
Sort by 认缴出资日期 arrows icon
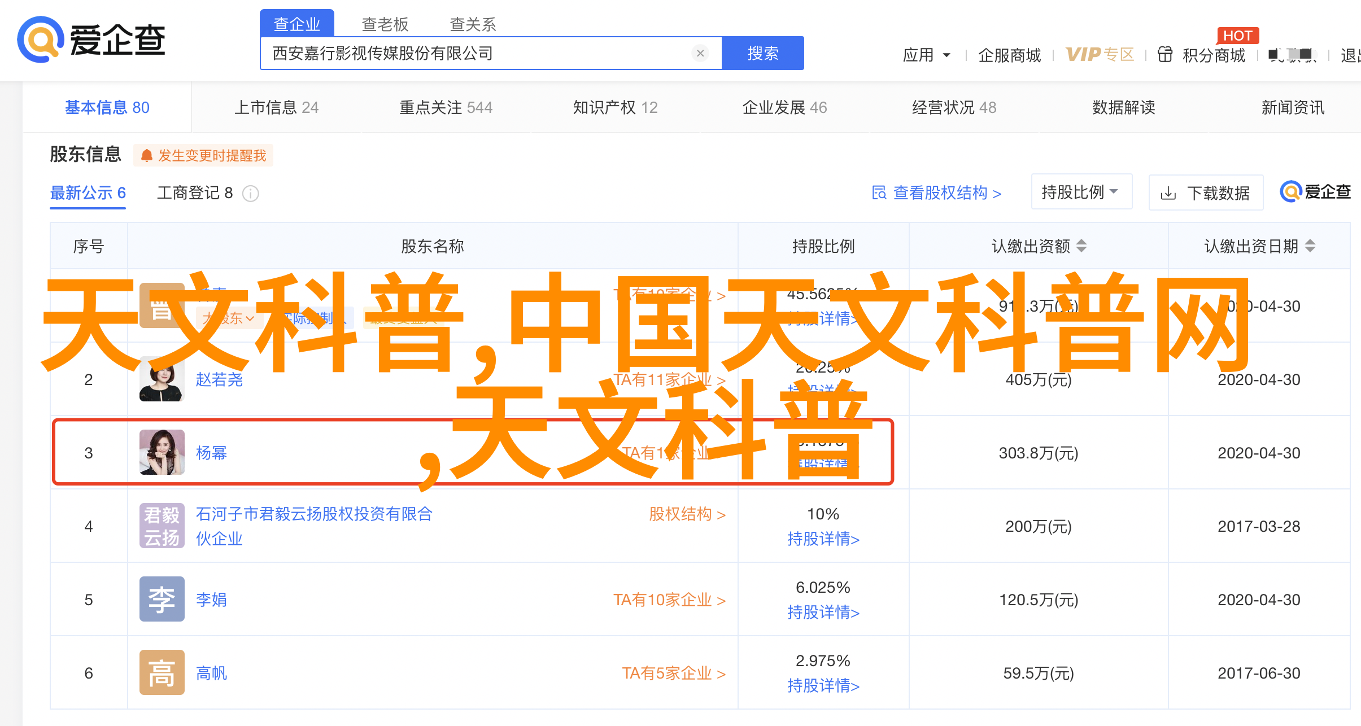coord(1311,246)
